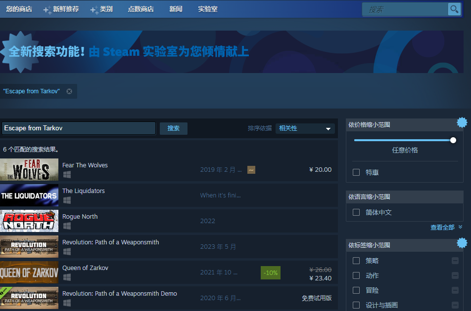Collapse the 依语言缩小范围 panel header
Screen dimensions: 471x311
tap(405, 197)
